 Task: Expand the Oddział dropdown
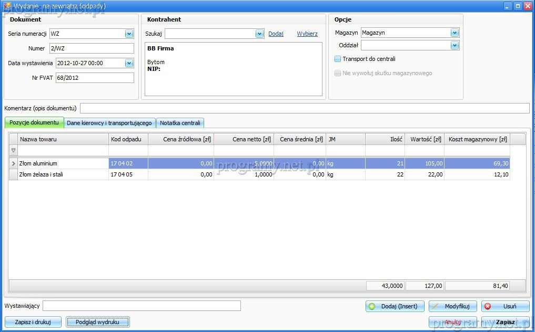pos(455,46)
